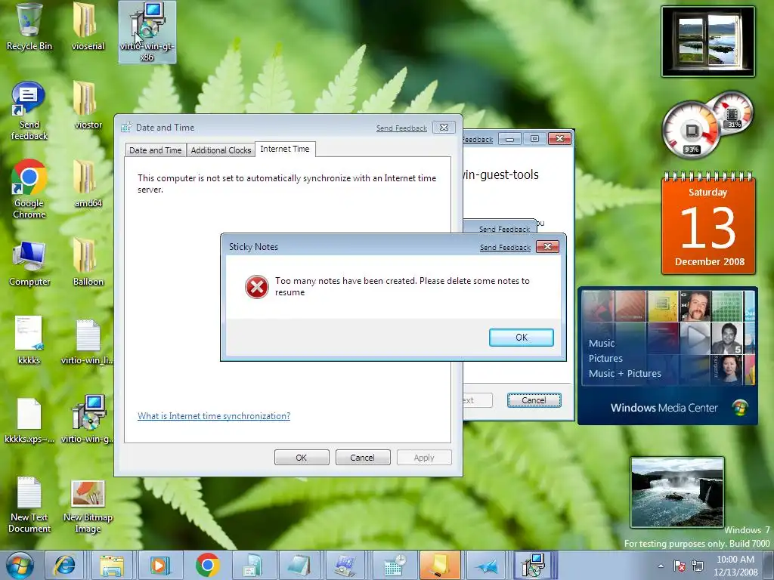Viewport: 774px width, 580px height.
Task: Click the Windows Media Center logo text
Action: (664, 408)
